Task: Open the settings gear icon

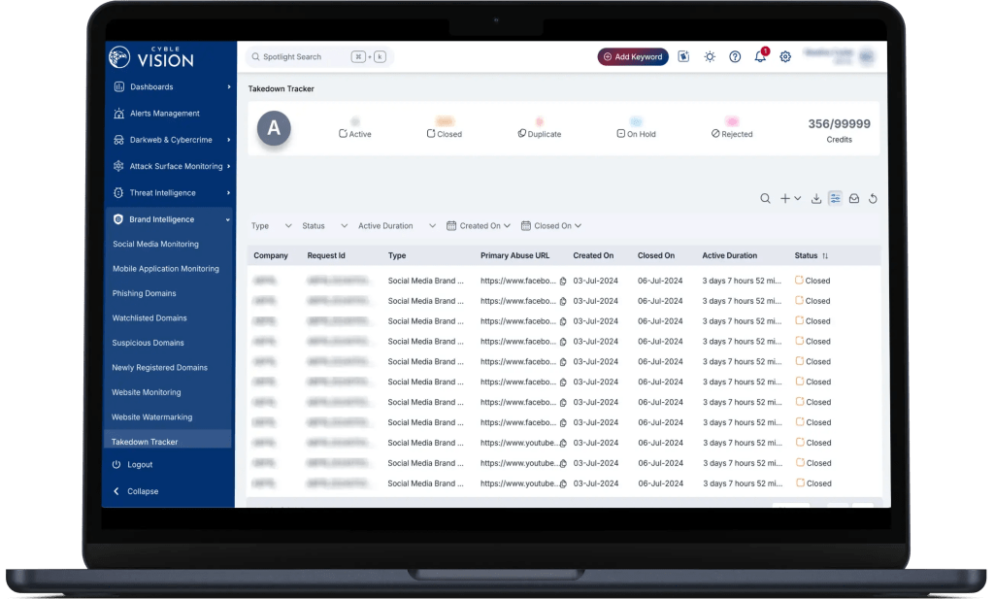Action: click(785, 56)
